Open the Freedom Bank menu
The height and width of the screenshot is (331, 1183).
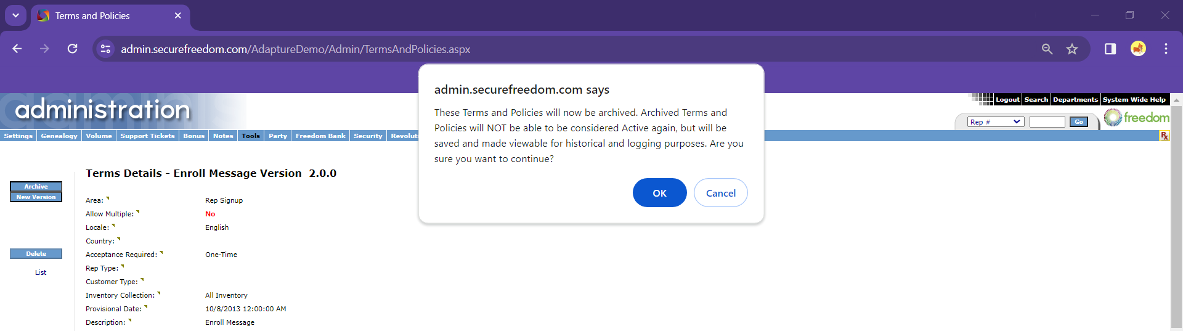click(320, 136)
